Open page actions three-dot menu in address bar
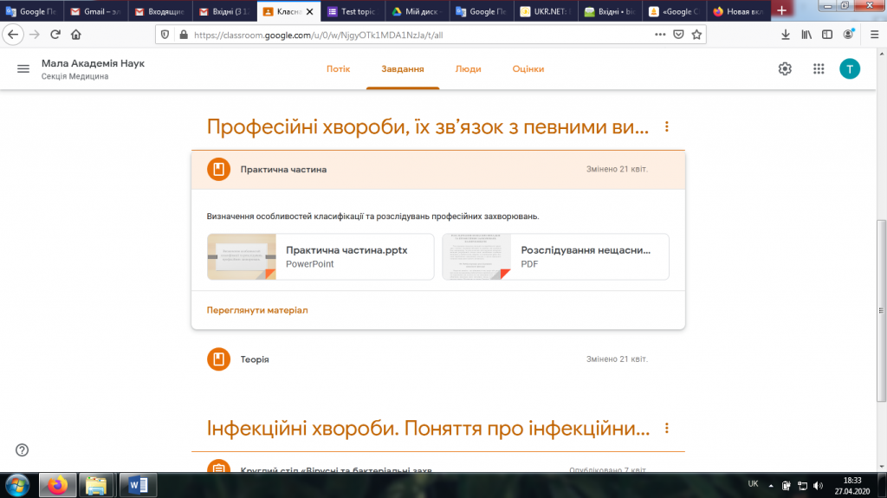The height and width of the screenshot is (498, 887). coord(660,35)
